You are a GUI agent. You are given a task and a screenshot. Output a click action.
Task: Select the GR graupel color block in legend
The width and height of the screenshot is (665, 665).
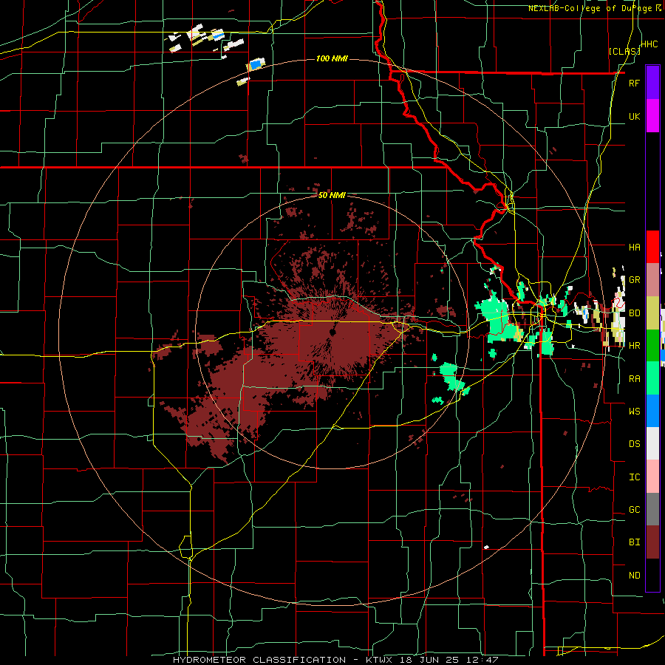652,280
